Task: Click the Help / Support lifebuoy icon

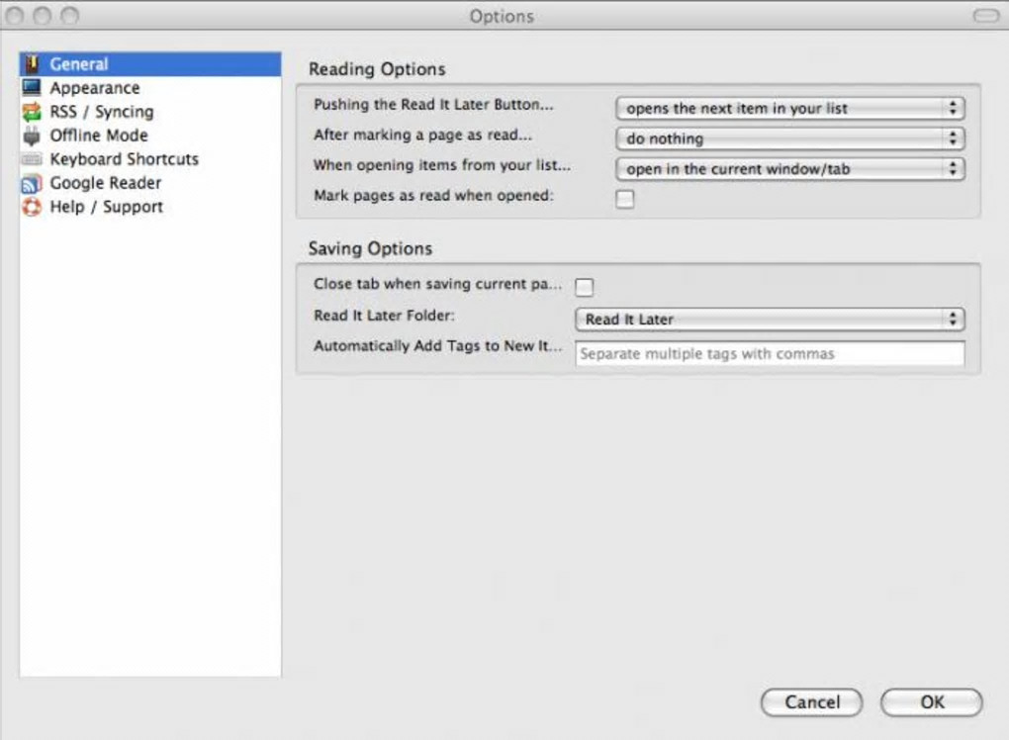Action: (32, 207)
